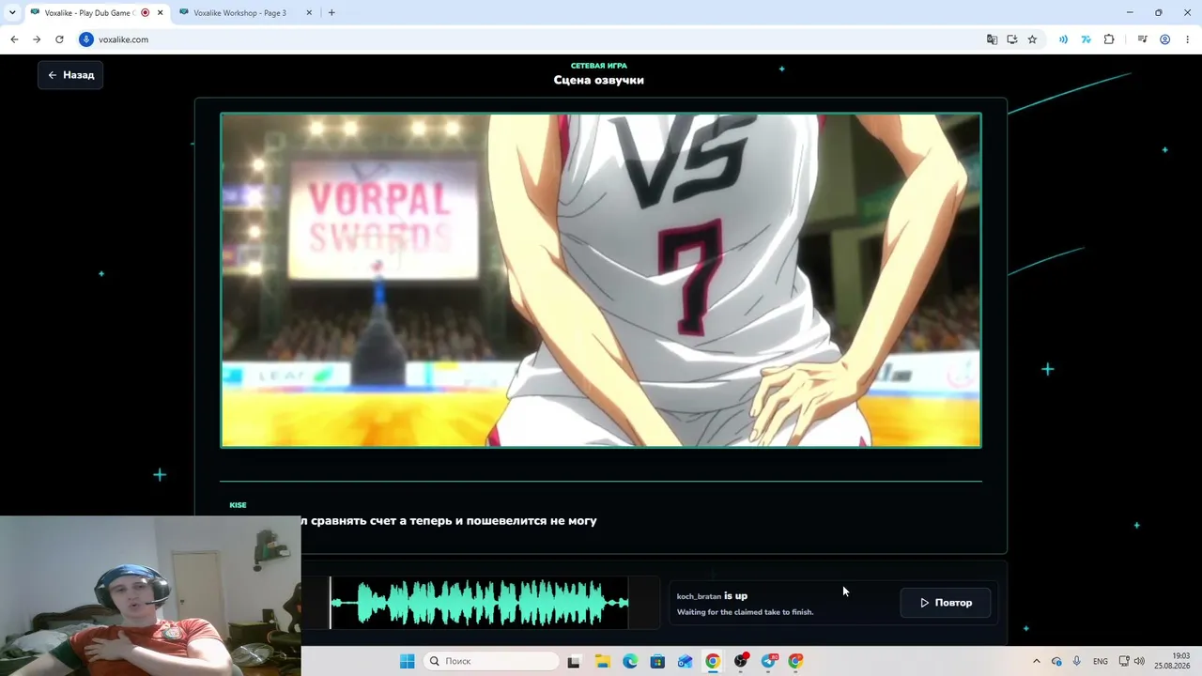Click the Назад back button
This screenshot has height=676, width=1202.
point(70,75)
